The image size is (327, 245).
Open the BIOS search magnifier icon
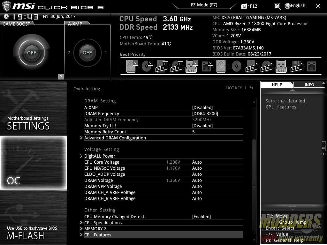click(277, 6)
